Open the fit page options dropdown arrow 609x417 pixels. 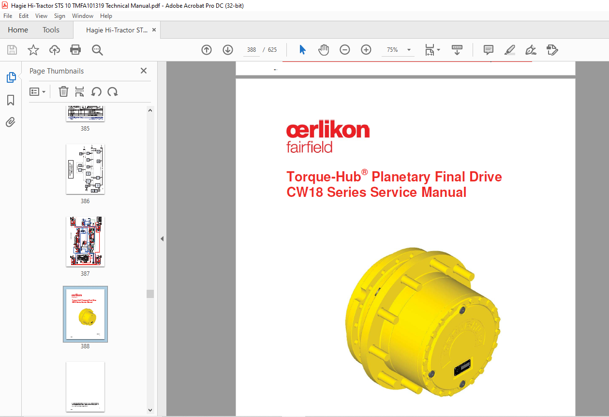(439, 50)
